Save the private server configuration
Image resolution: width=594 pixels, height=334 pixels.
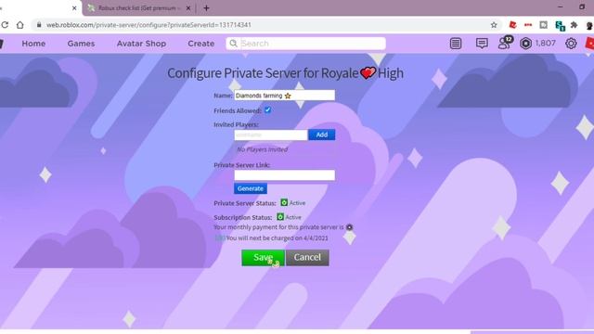coord(264,258)
